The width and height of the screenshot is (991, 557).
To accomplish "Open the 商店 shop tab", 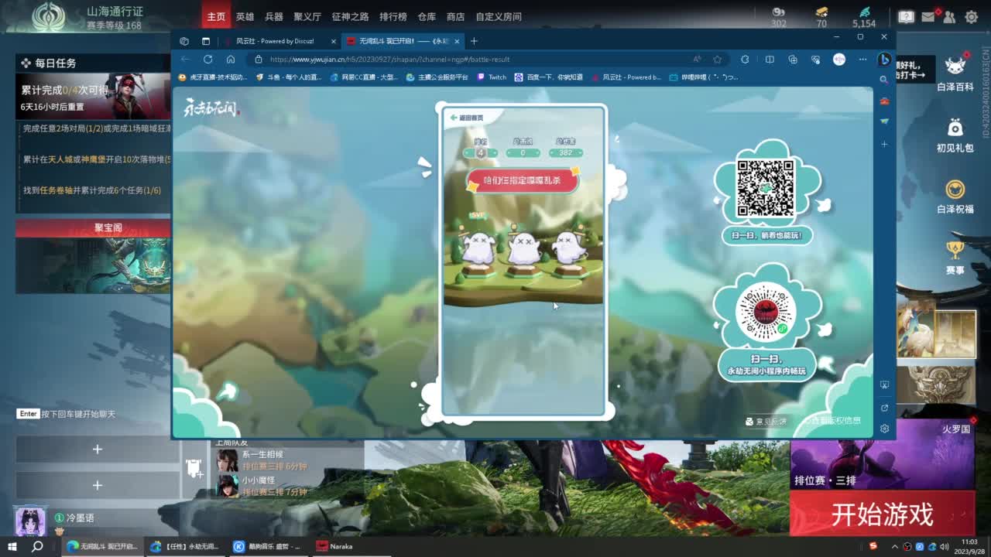I will [x=456, y=16].
